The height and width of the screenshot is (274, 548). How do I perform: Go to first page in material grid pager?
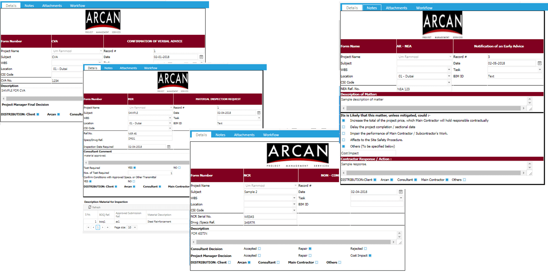click(88, 227)
